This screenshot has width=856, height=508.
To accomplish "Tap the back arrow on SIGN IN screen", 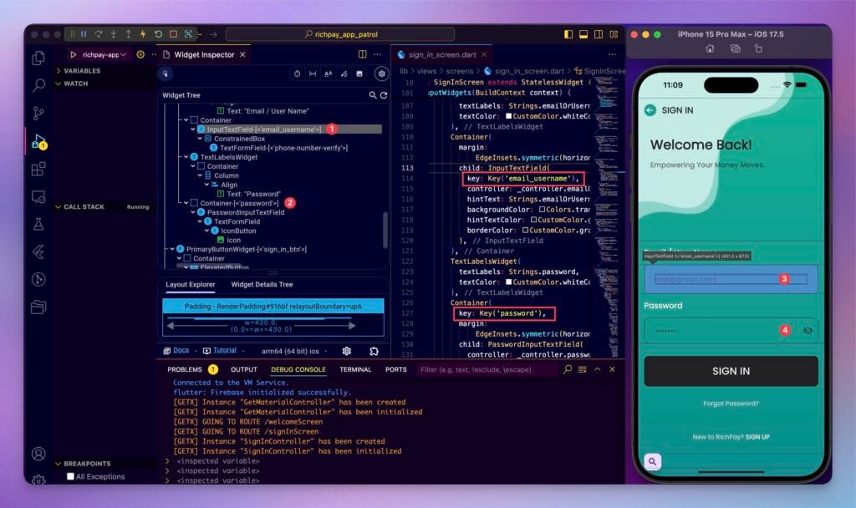I will [650, 110].
